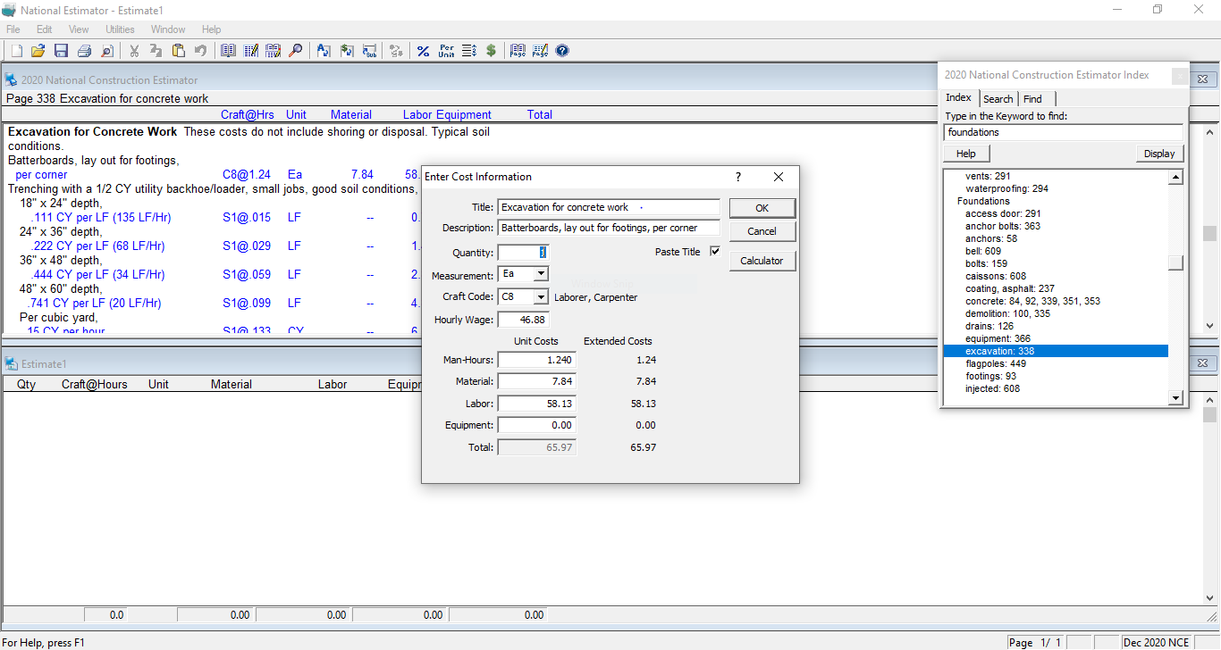Click the green dollar sign icon

pyautogui.click(x=491, y=51)
